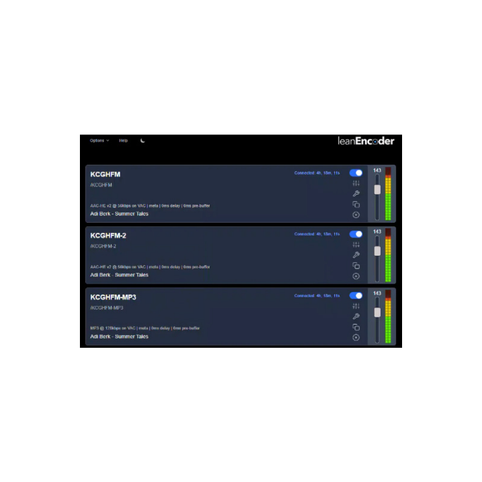
Task: Toggle dark mode moon icon
Action: tap(143, 141)
